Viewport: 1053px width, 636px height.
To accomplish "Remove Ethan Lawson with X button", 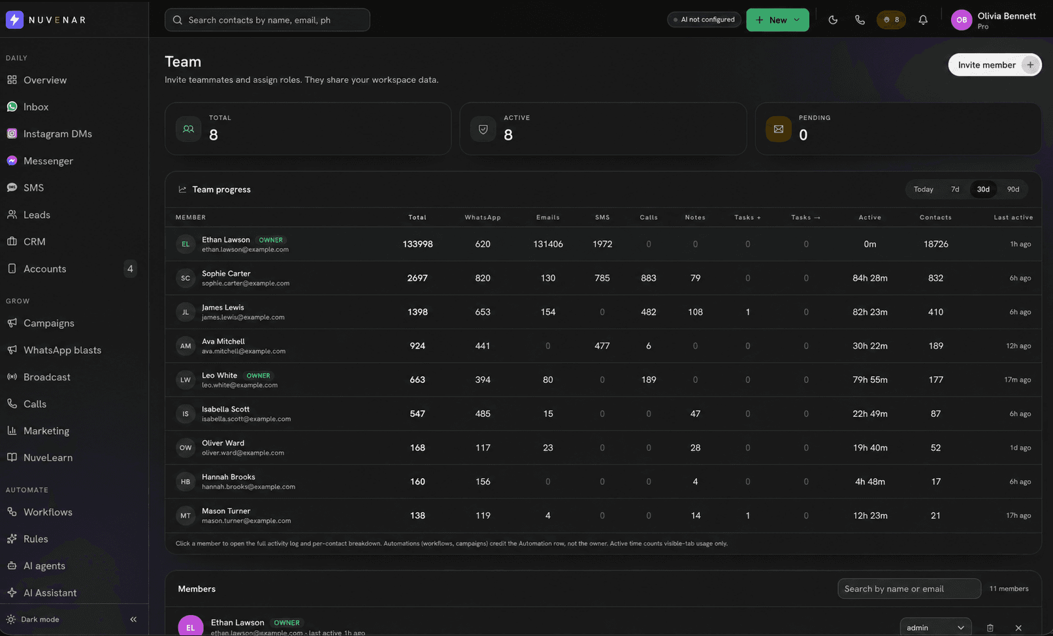I will point(1018,628).
